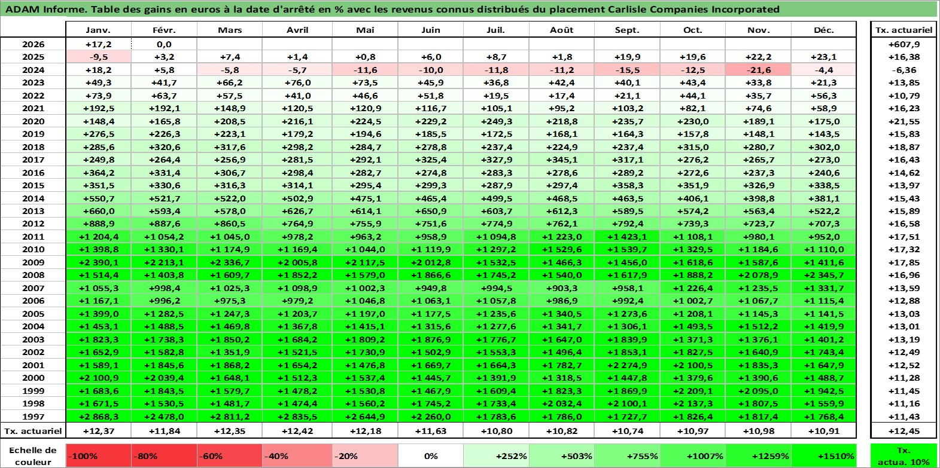Select the 2026 year row label
Viewport: 940px width, 468px height.
click(33, 44)
